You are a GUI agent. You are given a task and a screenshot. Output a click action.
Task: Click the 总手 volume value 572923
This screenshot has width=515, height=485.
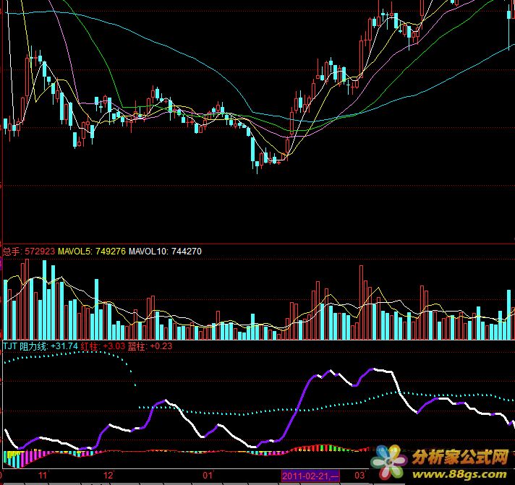pos(40,252)
